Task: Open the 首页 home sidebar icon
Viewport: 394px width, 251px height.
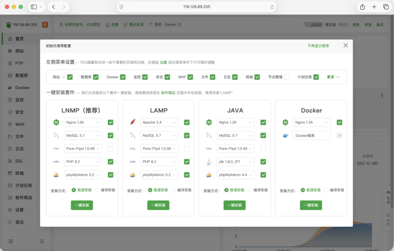Action: [x=10, y=39]
